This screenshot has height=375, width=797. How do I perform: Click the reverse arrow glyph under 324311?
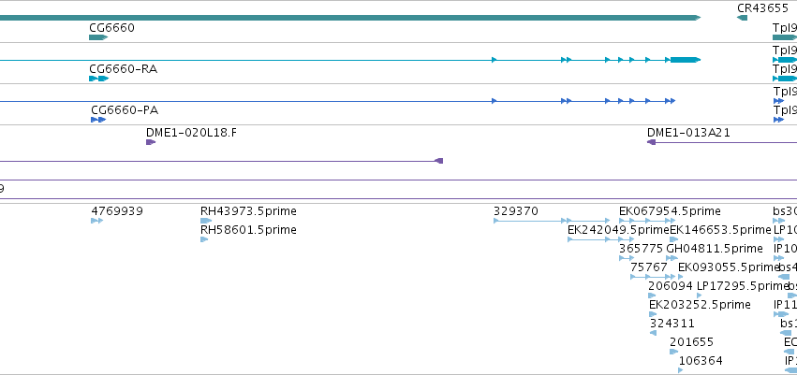point(653,334)
